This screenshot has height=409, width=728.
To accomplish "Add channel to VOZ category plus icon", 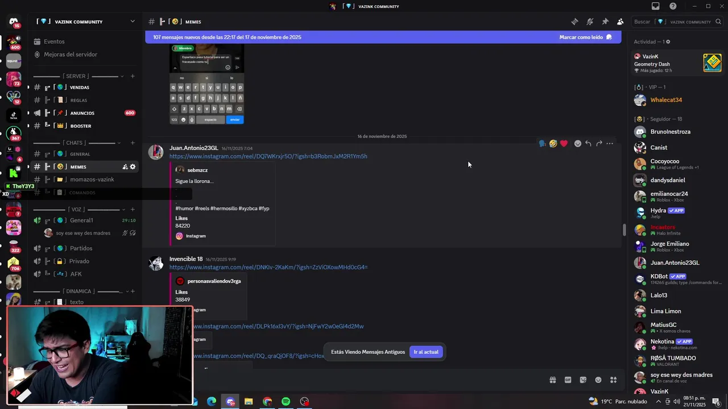I will pyautogui.click(x=133, y=209).
